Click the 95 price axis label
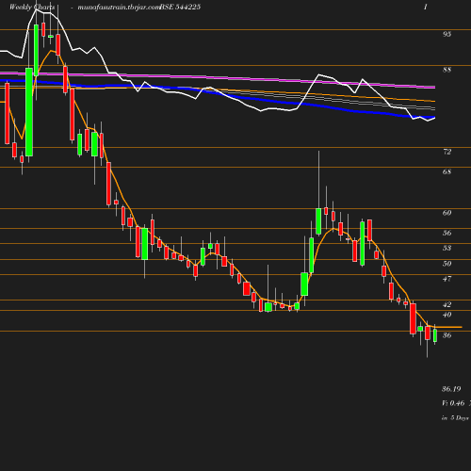Viewport: 471px width, 471px height. (447, 34)
